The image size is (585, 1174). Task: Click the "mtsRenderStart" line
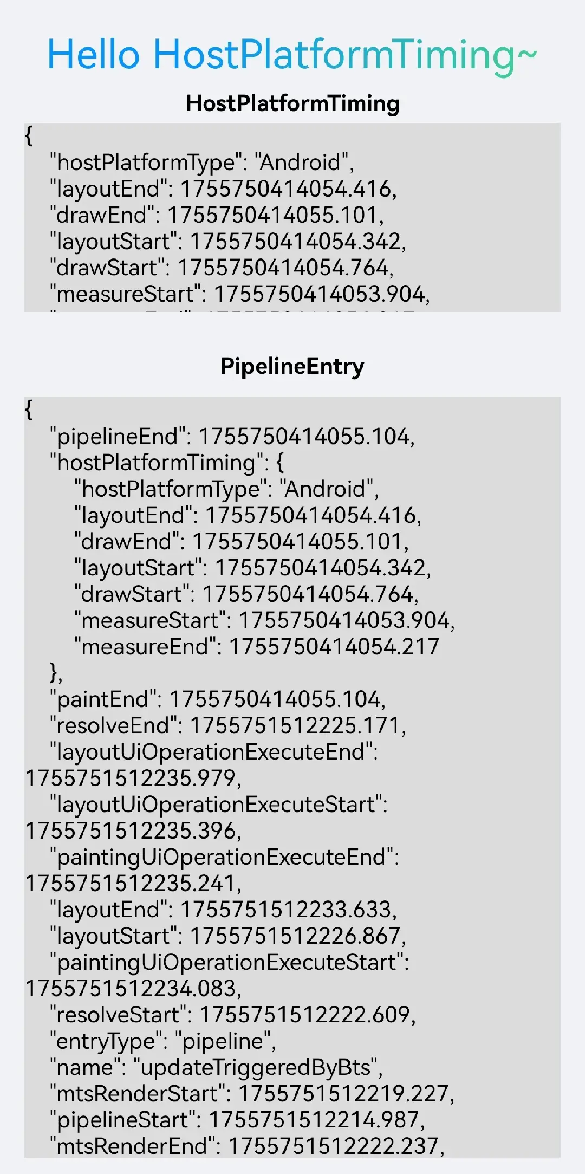[x=252, y=1094]
